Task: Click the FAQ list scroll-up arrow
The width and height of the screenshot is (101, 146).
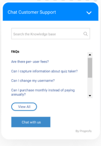Action: (x=90, y=55)
